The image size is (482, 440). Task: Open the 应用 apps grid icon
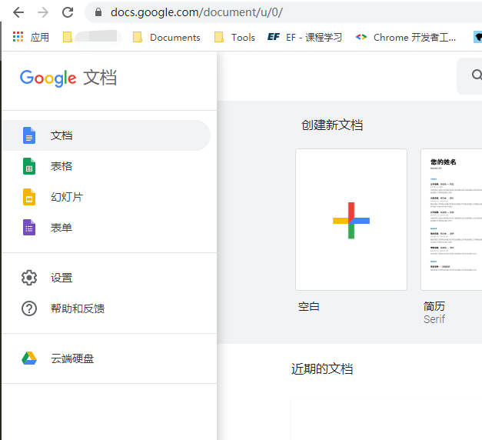(x=18, y=37)
